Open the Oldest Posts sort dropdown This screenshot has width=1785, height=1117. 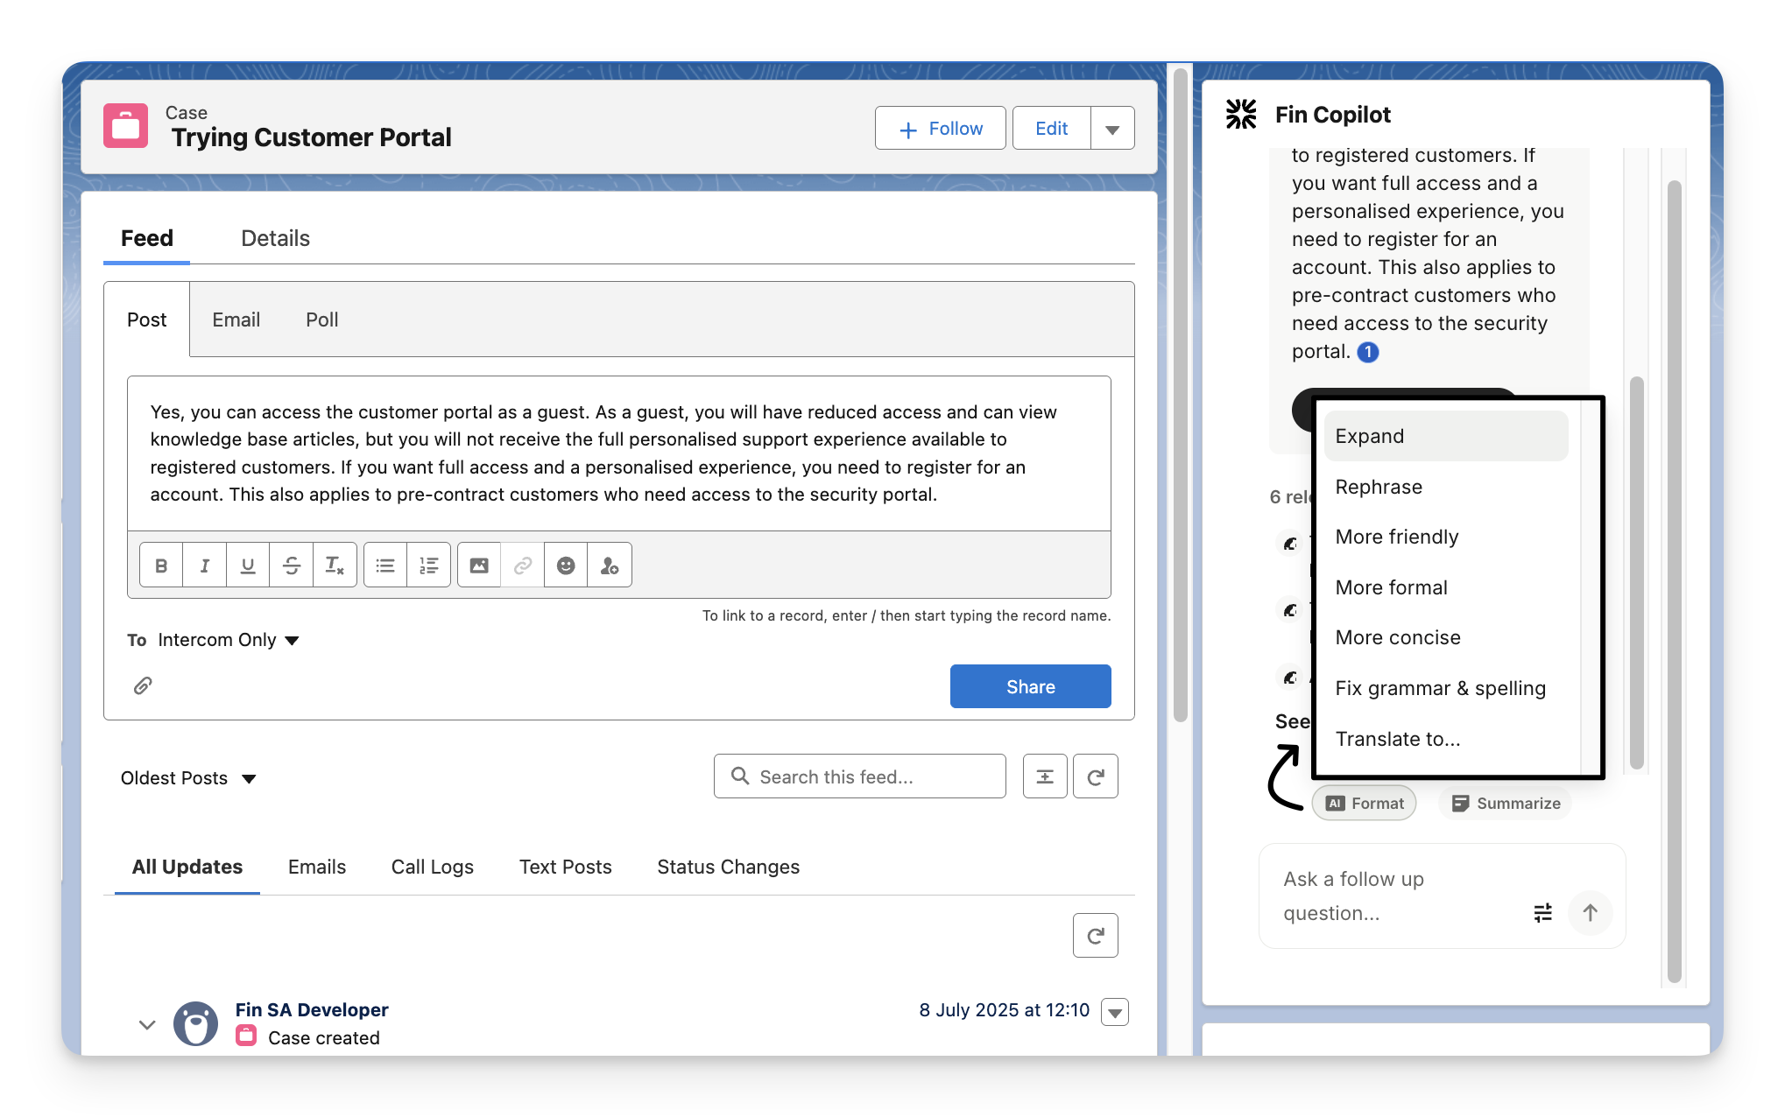click(188, 778)
